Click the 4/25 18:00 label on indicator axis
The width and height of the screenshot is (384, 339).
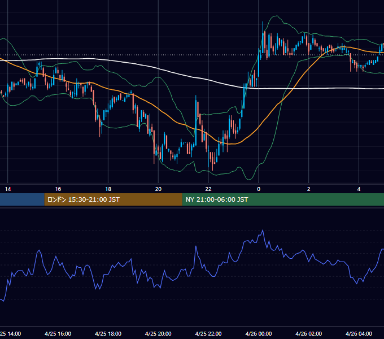(x=108, y=333)
